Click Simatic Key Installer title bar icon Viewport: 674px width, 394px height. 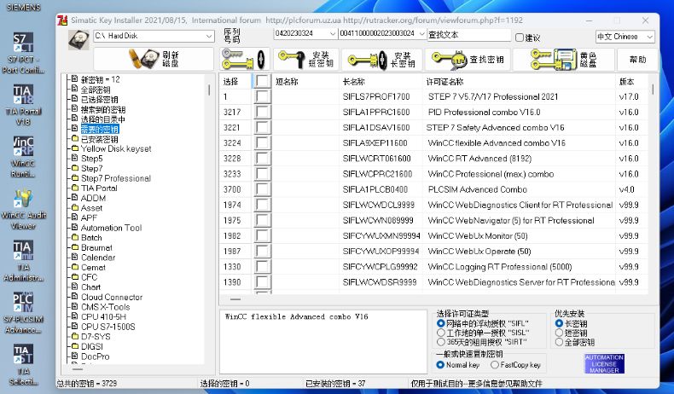tap(63, 20)
